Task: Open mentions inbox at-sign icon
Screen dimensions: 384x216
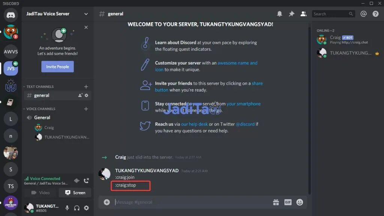Action: click(x=363, y=14)
